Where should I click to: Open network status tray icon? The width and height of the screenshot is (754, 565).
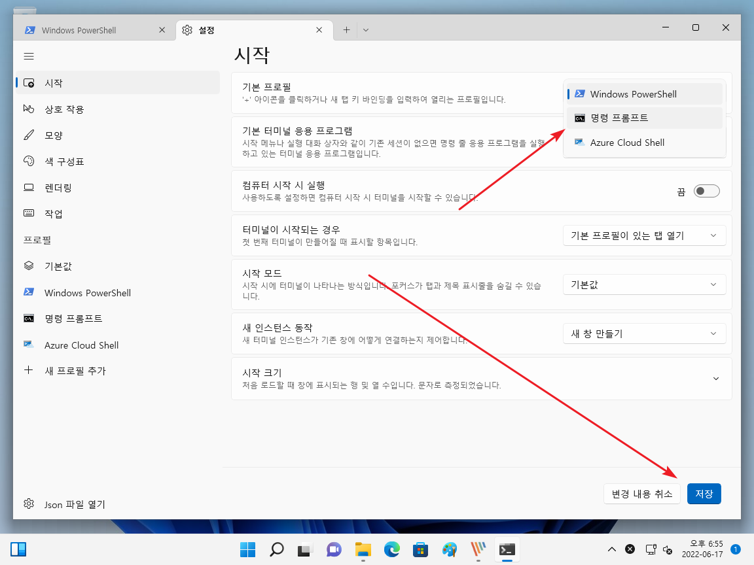click(651, 549)
